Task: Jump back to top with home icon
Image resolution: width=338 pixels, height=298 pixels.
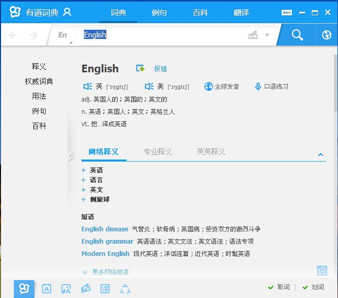Action: (322, 271)
